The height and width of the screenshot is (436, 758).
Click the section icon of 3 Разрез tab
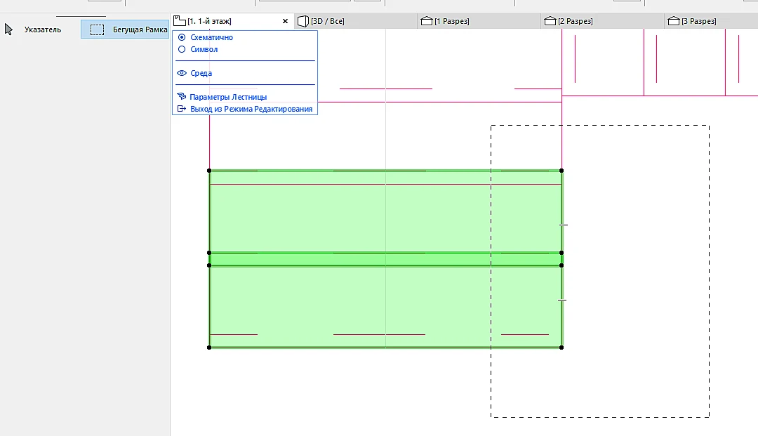click(673, 21)
